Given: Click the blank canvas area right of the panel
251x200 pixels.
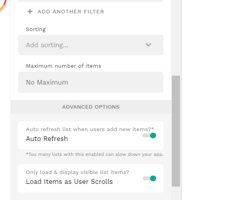Looking at the screenshot, I should point(217,98).
